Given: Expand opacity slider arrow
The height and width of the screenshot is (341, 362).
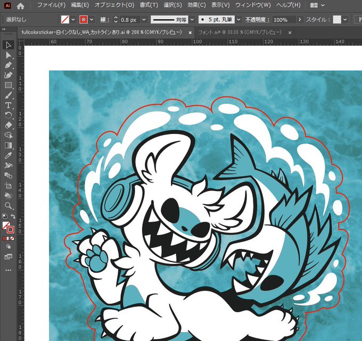Looking at the screenshot, I should click(x=300, y=20).
